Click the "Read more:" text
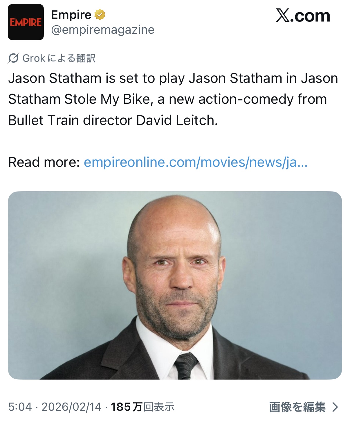The image size is (350, 422). coord(44,162)
